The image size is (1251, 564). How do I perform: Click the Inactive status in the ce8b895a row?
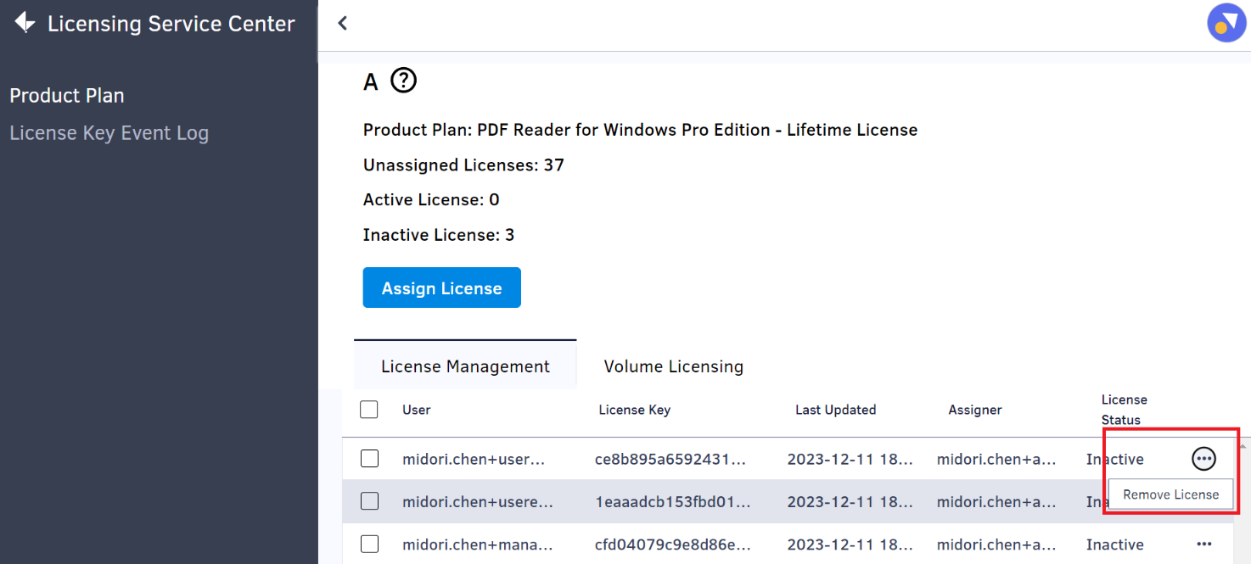coord(1115,459)
